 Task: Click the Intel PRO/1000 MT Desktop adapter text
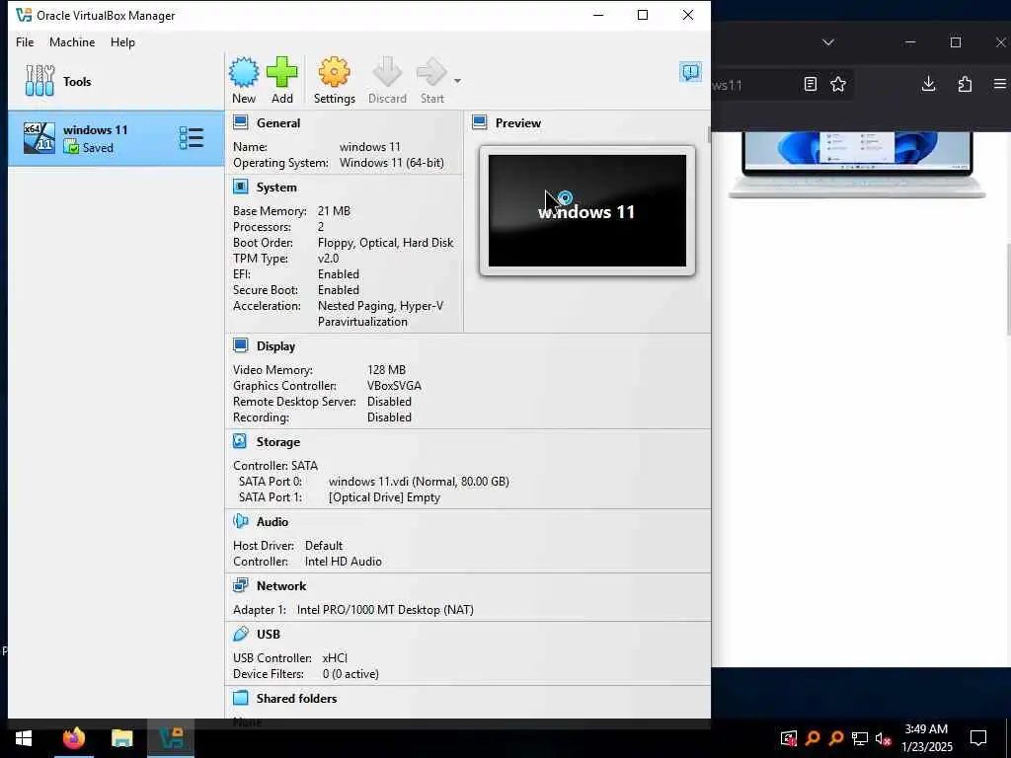(x=385, y=610)
